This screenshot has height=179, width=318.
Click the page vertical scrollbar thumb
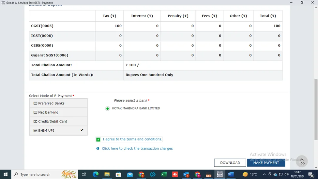[x=316, y=109]
